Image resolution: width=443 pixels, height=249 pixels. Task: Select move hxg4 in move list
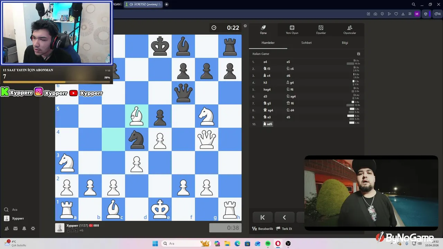click(x=267, y=90)
